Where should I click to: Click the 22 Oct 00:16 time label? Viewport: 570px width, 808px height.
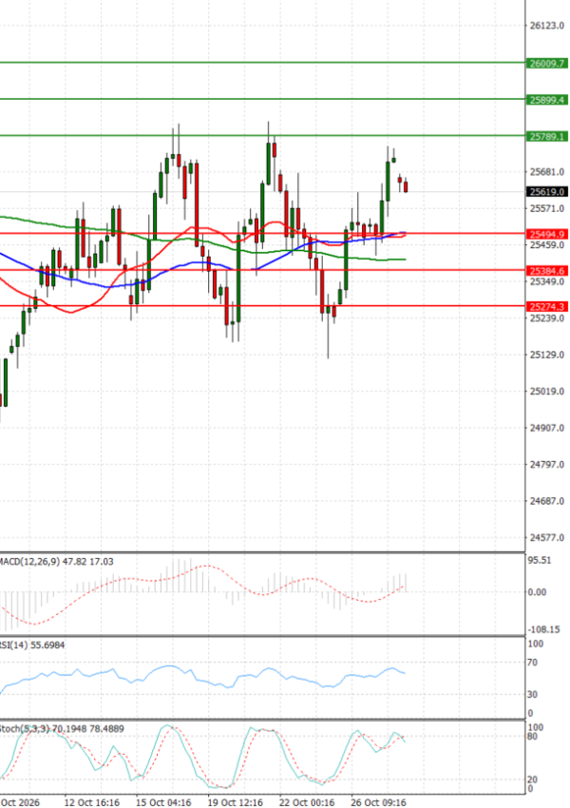point(306,803)
